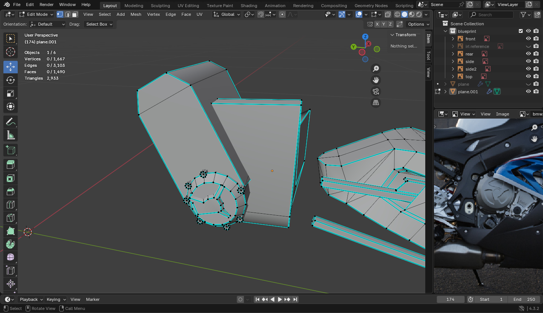543x313 pixels.
Task: Open the Options dropdown
Action: 418,24
